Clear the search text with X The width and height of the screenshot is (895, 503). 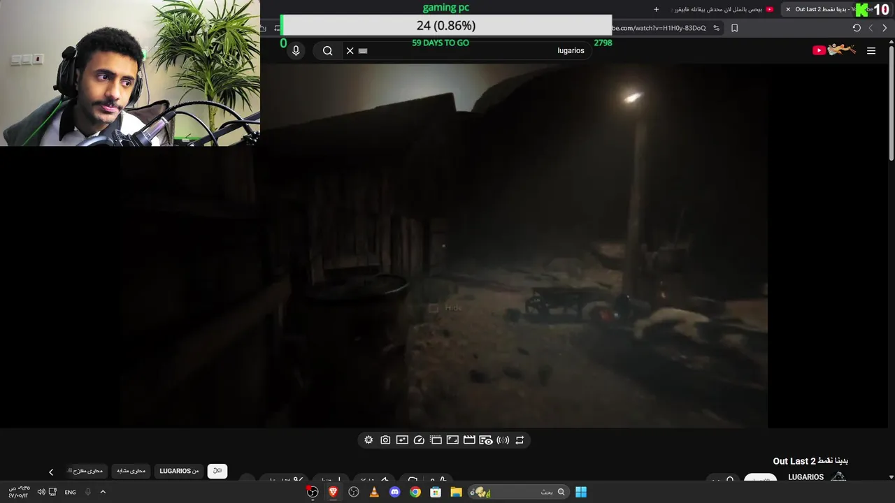(350, 50)
